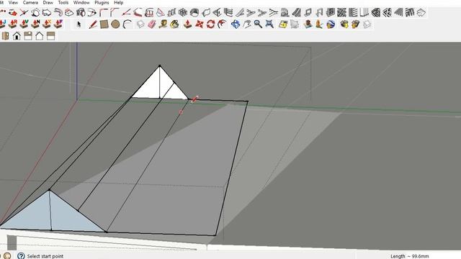Open the Plugins menu
Image resolution: width=461 pixels, height=259 pixels.
(102, 3)
